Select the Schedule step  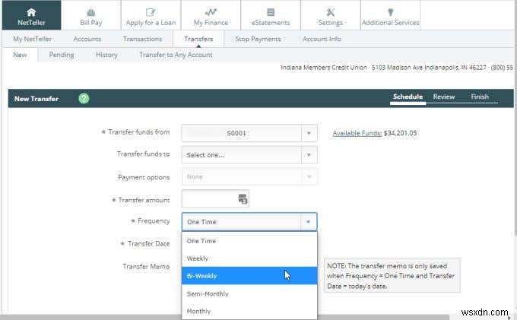(x=408, y=97)
